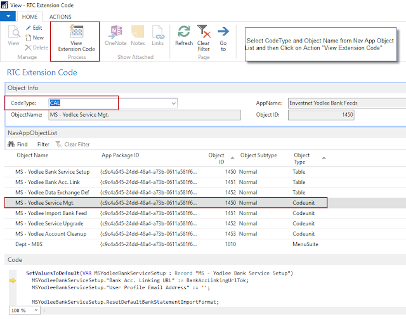Open OneNote attachment
This screenshot has width=406, height=319.
(115, 36)
